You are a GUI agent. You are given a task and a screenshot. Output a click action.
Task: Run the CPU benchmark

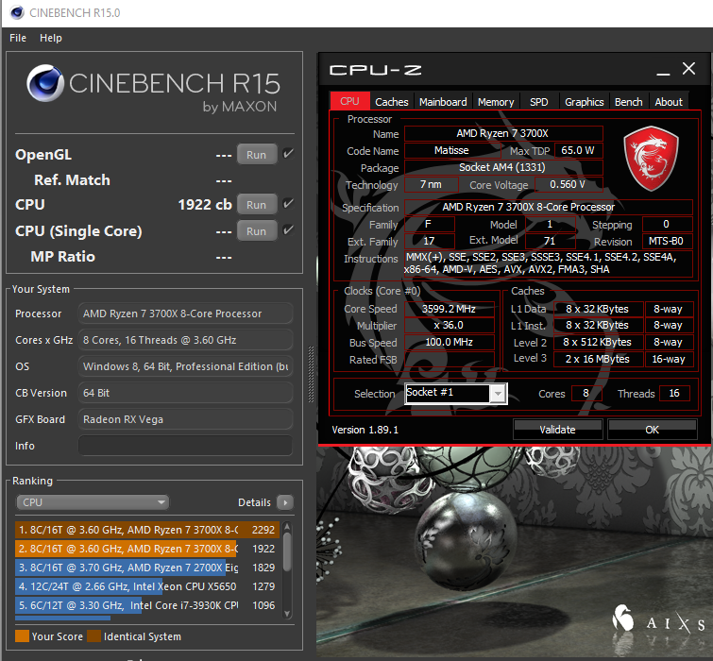(x=257, y=205)
